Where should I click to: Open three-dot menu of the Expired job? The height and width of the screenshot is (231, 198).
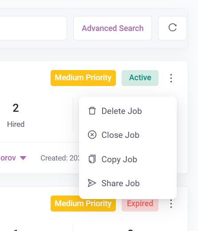(x=171, y=204)
